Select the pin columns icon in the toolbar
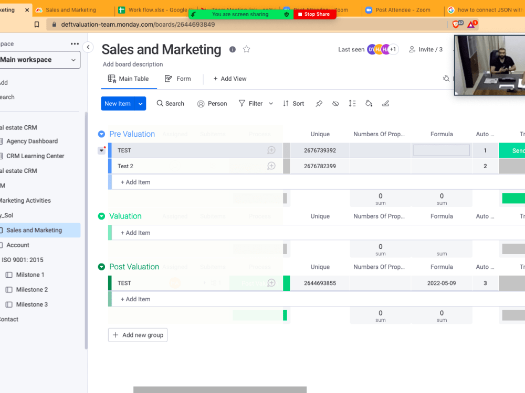Screen dimensions: 525x393 point(319,103)
